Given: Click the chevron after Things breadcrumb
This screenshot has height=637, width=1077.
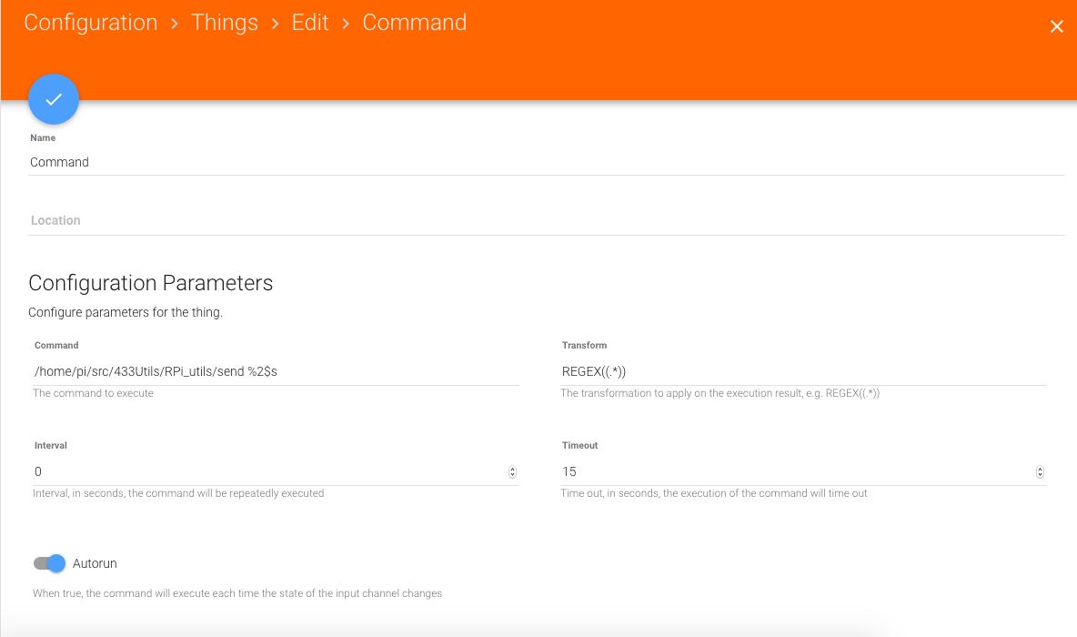Looking at the screenshot, I should click(275, 24).
